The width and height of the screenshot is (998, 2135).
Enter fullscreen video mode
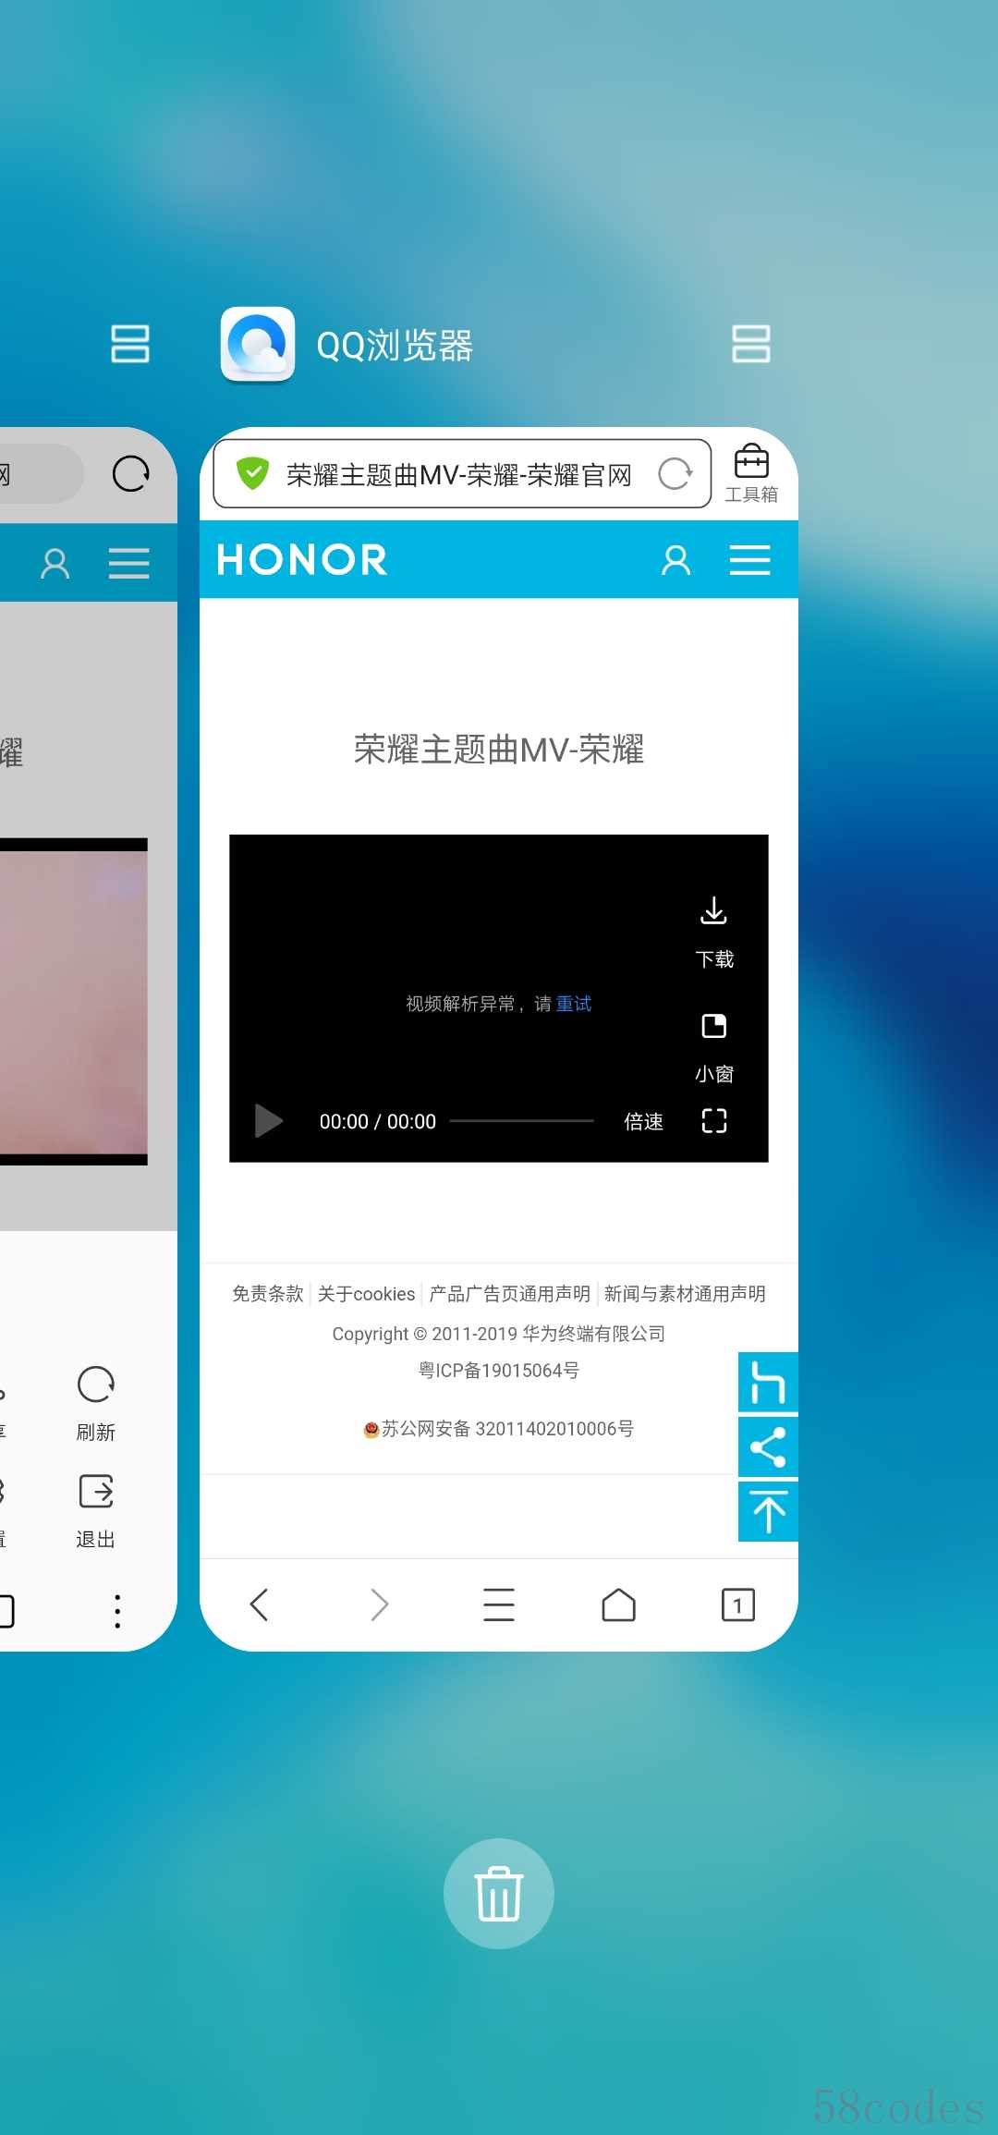714,1121
